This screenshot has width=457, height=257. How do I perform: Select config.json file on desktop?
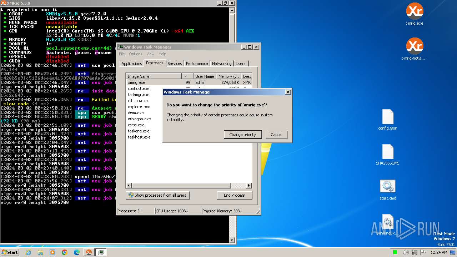point(388,120)
